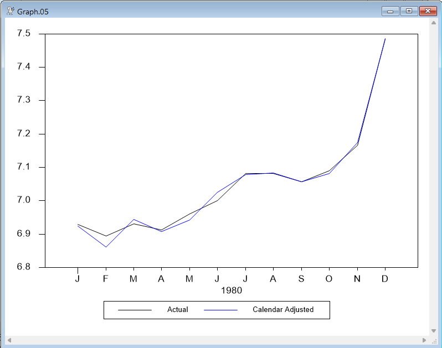Click the horizontal scrollbar right arrow
The image size is (442, 348).
424,340
